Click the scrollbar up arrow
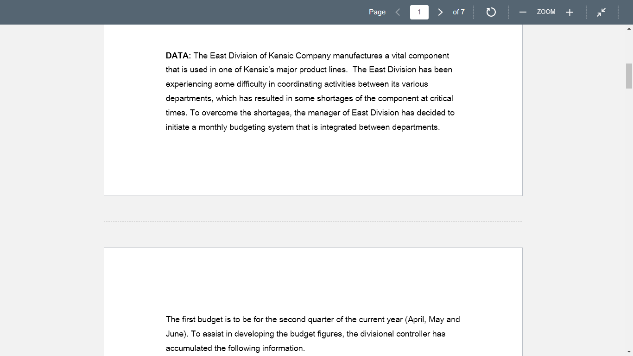 click(629, 28)
